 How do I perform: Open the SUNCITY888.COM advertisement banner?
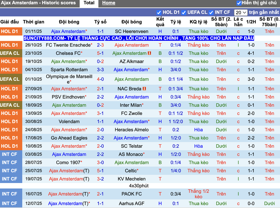pos(139,38)
